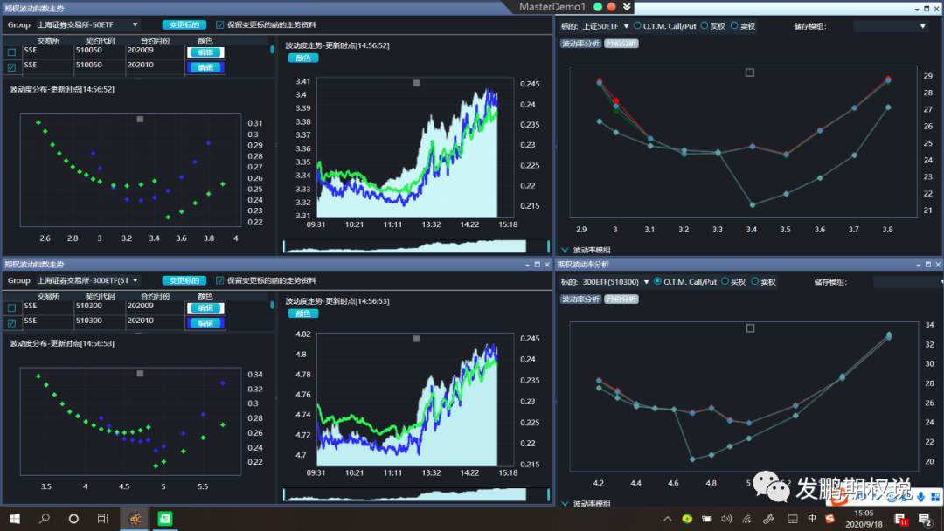Check the 510300 202009 contract row checkbox
This screenshot has width=944, height=531.
click(11, 308)
